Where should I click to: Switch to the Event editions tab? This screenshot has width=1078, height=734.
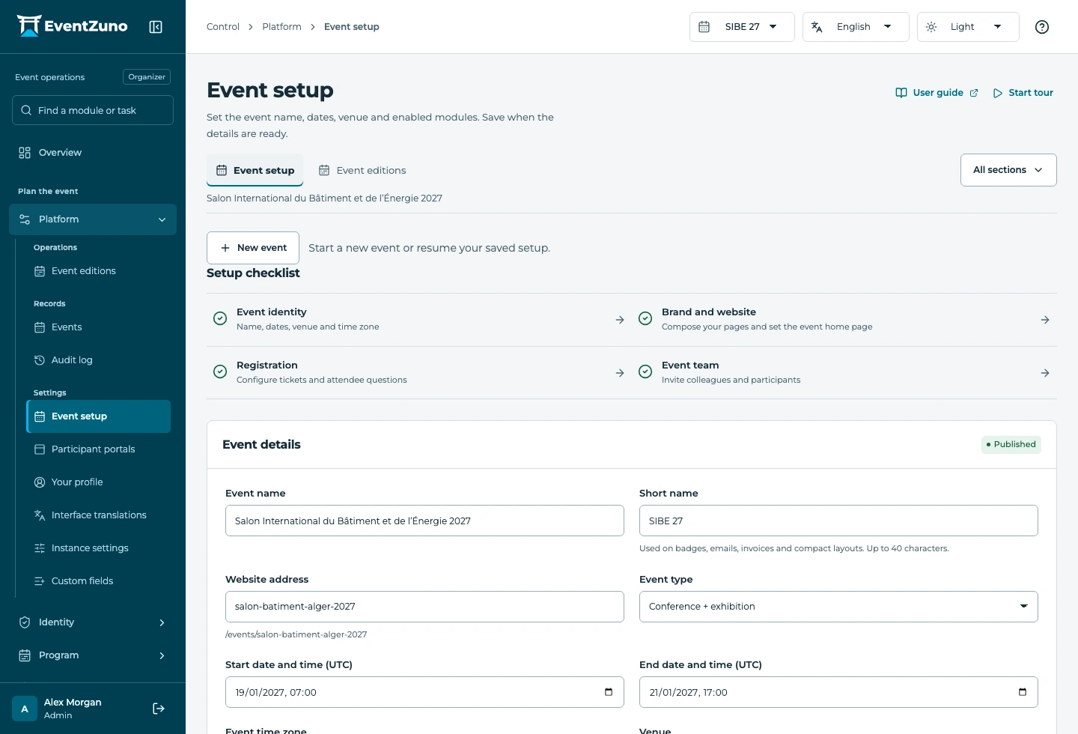(x=362, y=170)
